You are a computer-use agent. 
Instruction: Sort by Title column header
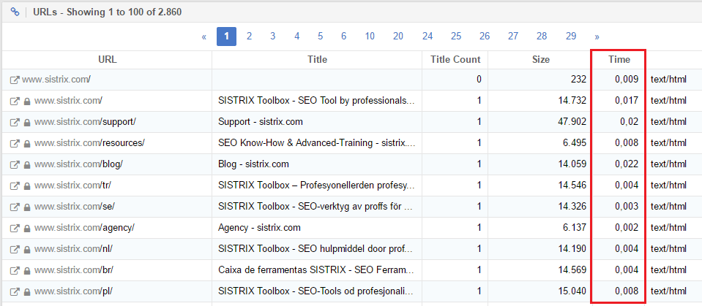point(318,59)
